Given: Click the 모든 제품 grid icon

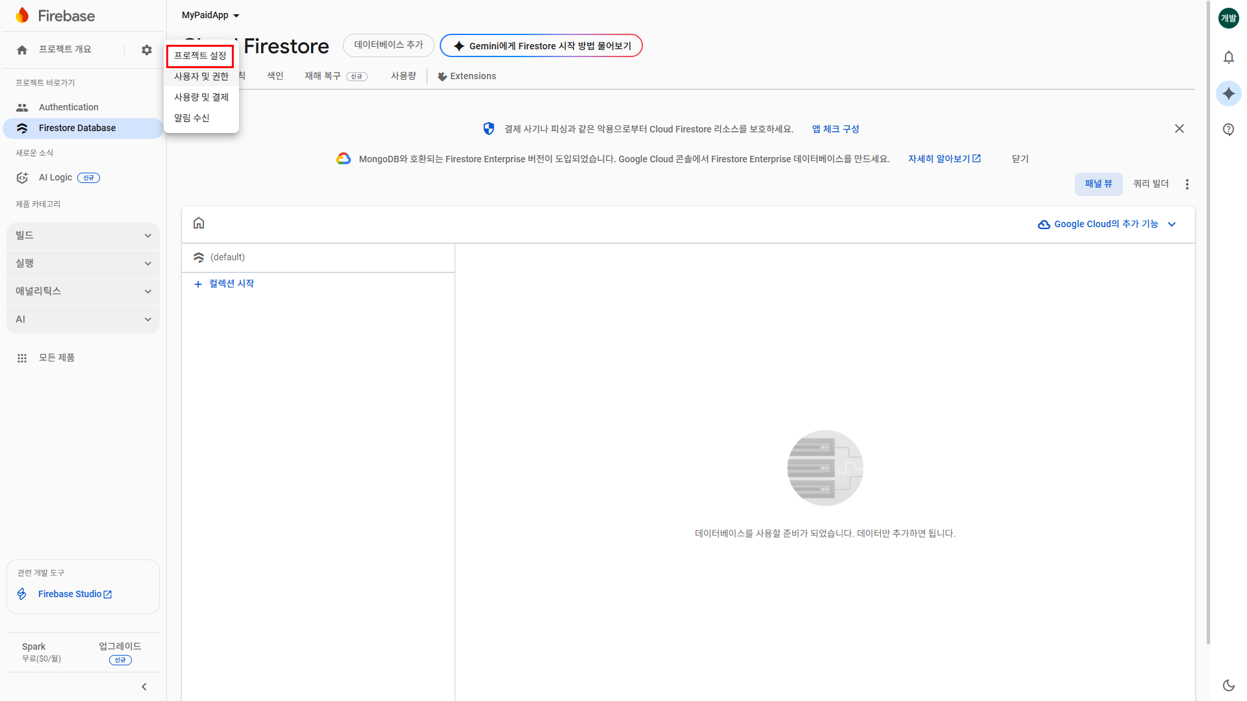Looking at the screenshot, I should (x=22, y=358).
